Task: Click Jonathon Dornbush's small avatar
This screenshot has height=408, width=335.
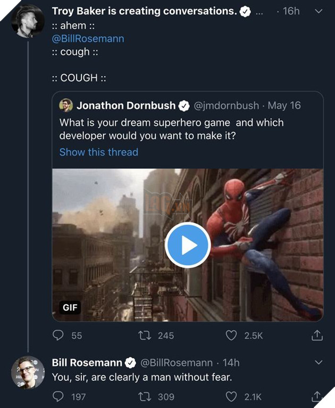Action: click(66, 105)
